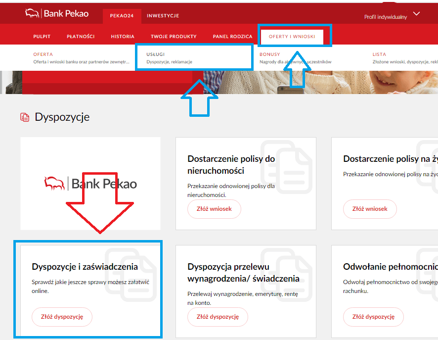Switch to the INWESTYCJE tab
Screen dimensions: 438x340
coord(163,16)
